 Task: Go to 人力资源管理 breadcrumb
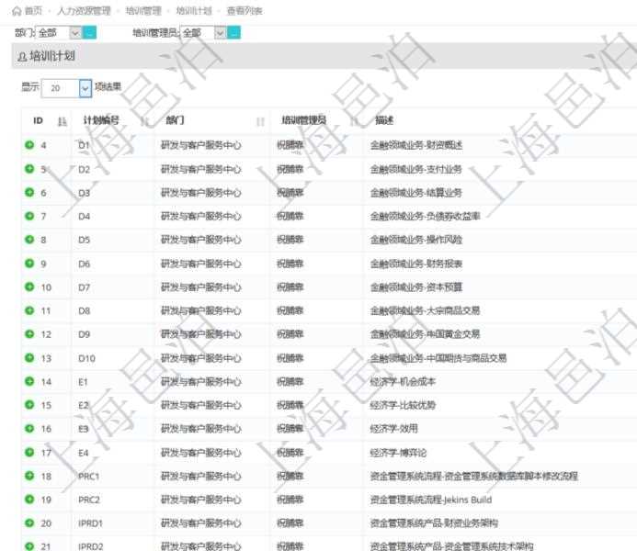pyautogui.click(x=84, y=11)
